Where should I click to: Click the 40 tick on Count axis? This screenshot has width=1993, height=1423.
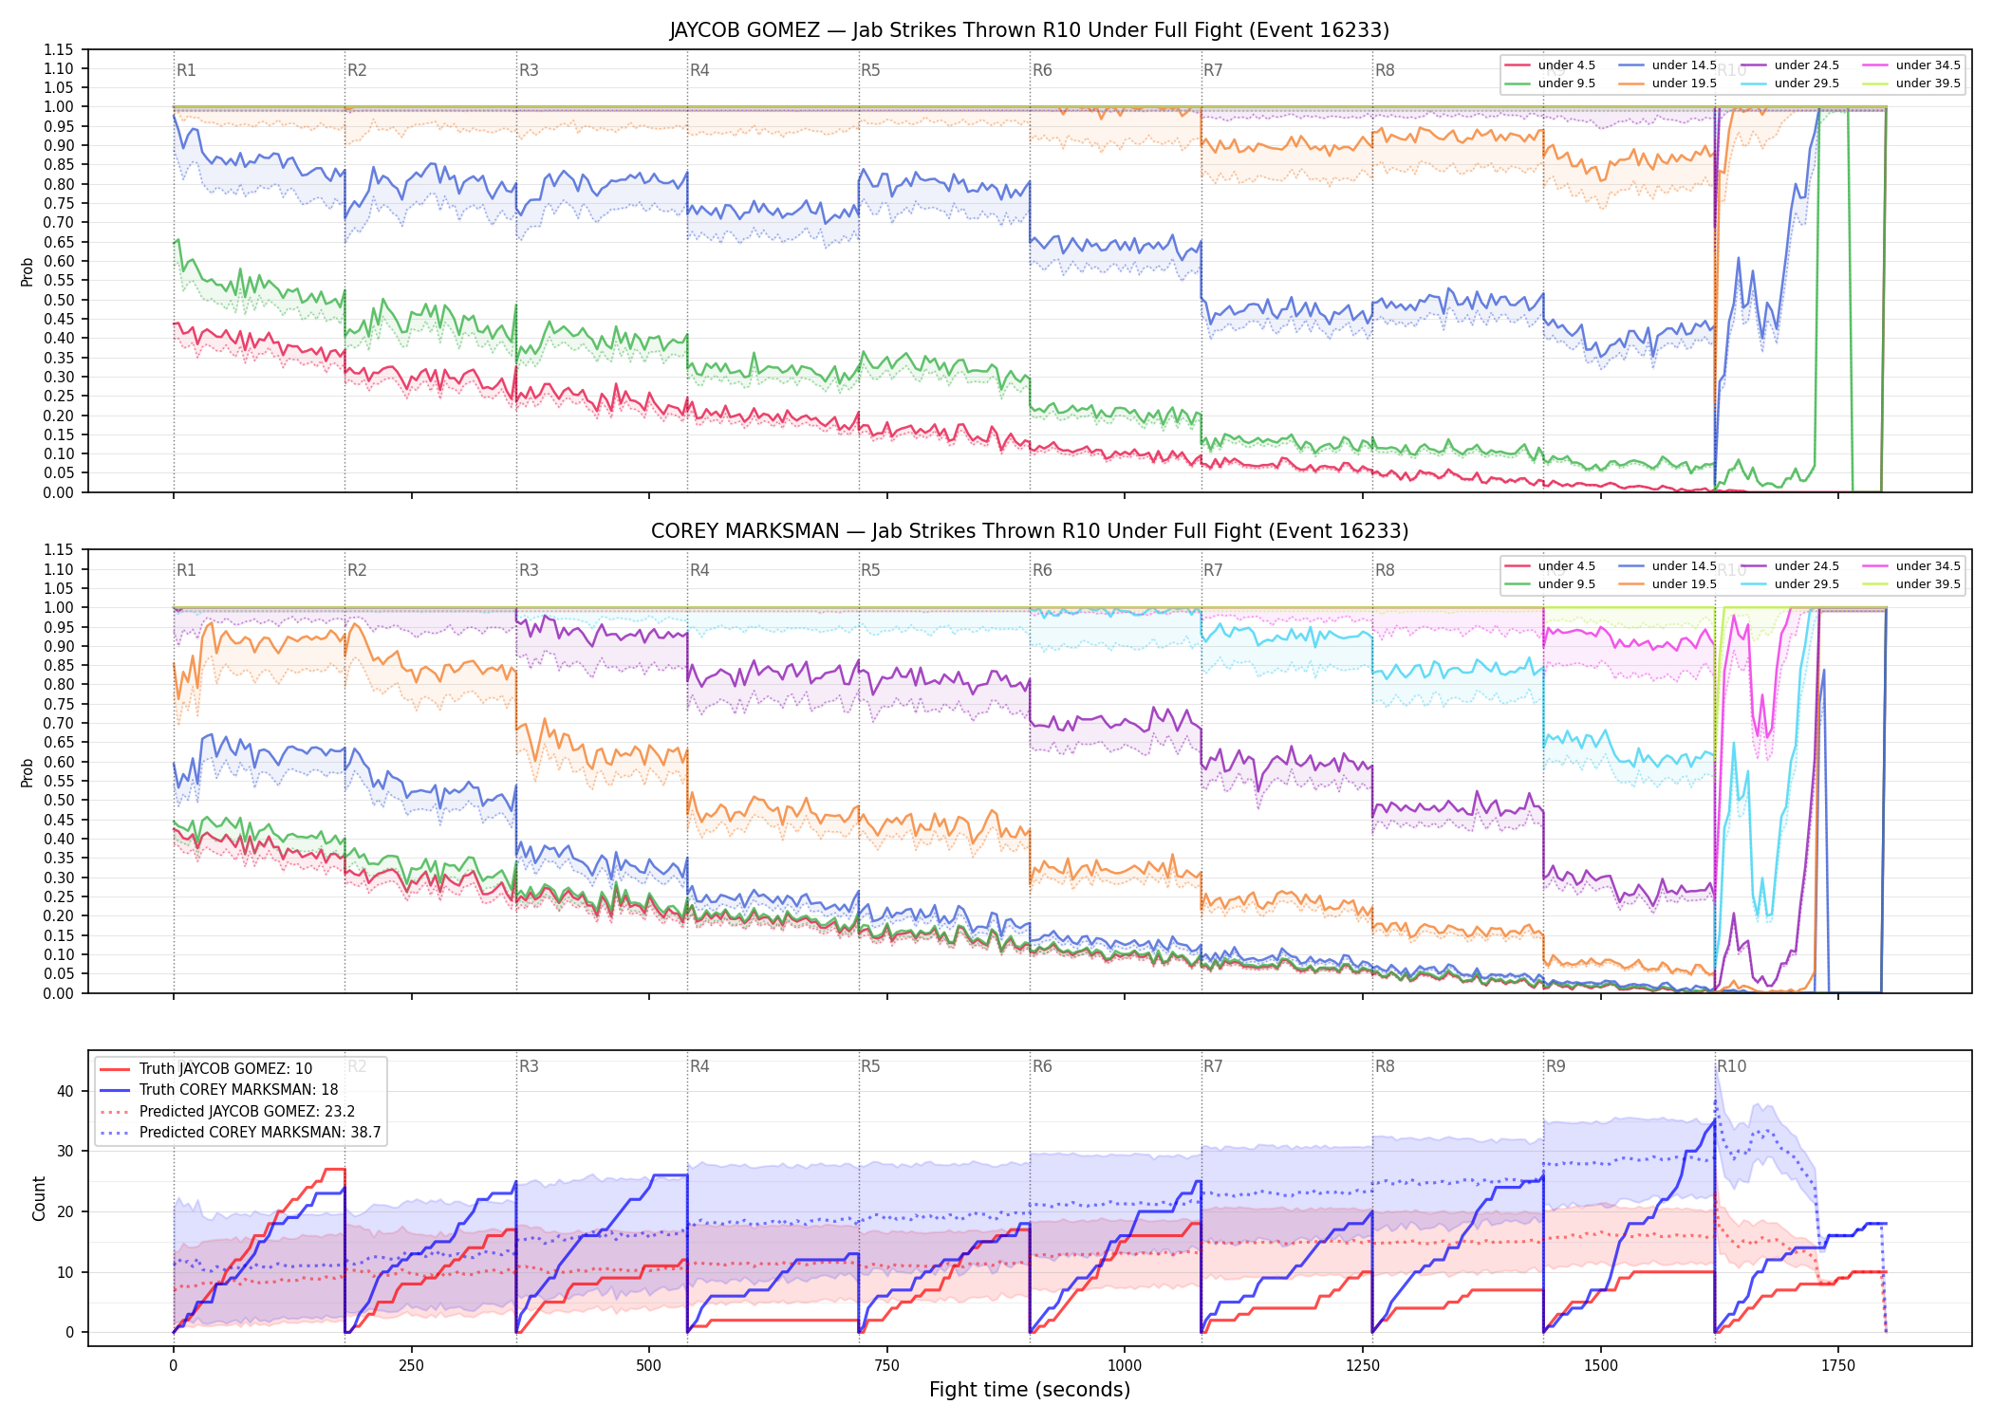(65, 1091)
